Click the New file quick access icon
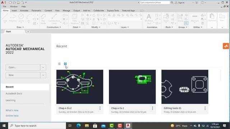 tap(10, 3)
